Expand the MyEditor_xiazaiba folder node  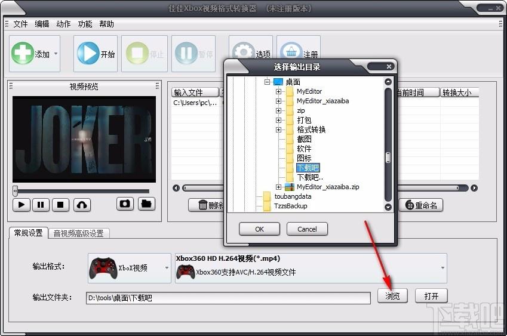coord(278,101)
